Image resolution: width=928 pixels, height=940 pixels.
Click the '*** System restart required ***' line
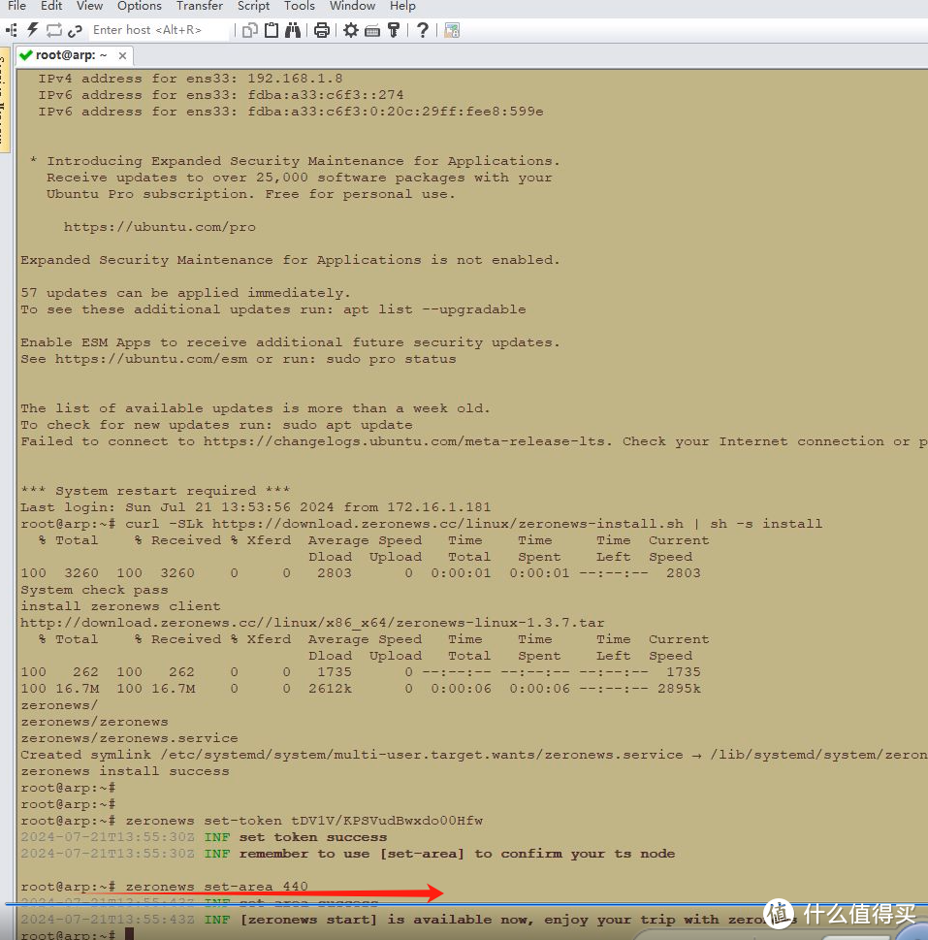click(x=155, y=491)
